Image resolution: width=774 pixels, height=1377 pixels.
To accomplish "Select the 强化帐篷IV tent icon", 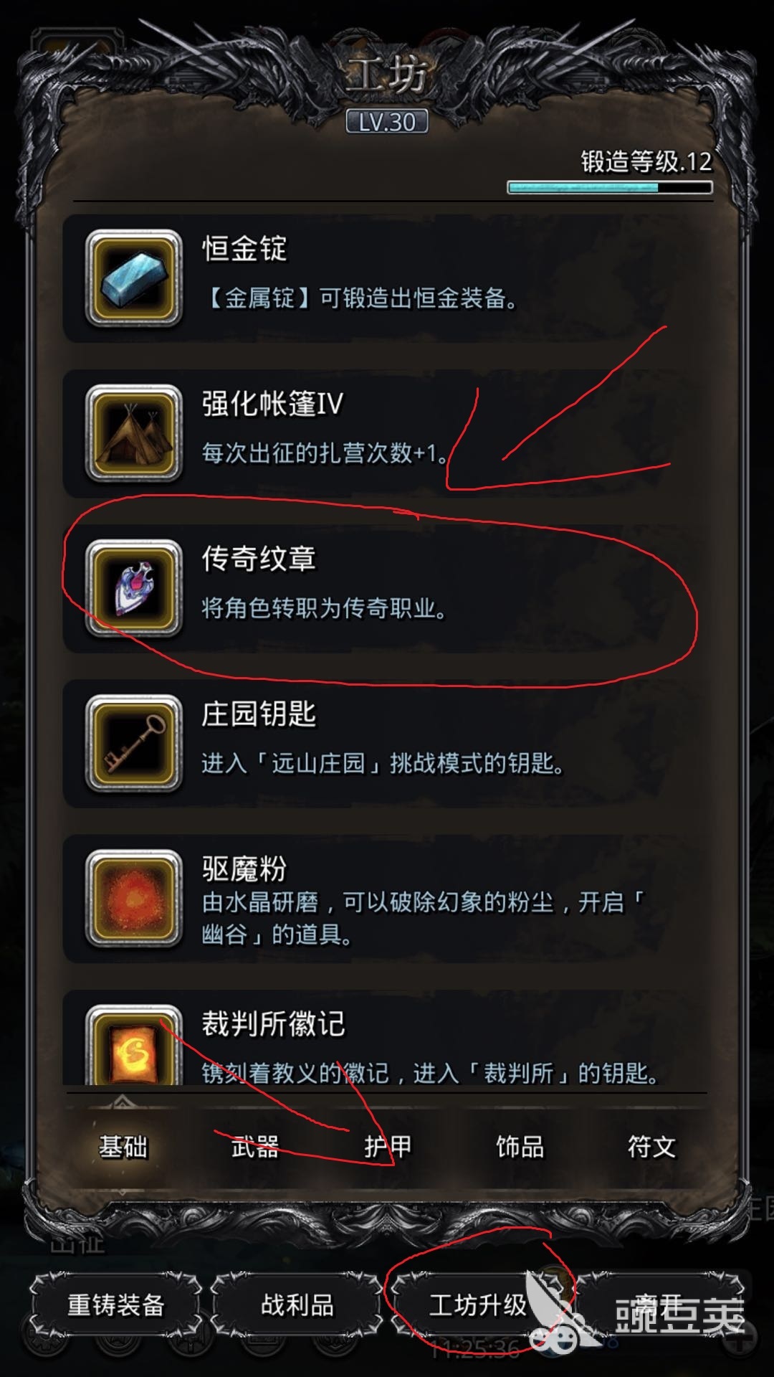I will tap(133, 432).
